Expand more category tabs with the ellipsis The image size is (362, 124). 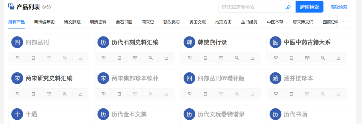(x=345, y=22)
